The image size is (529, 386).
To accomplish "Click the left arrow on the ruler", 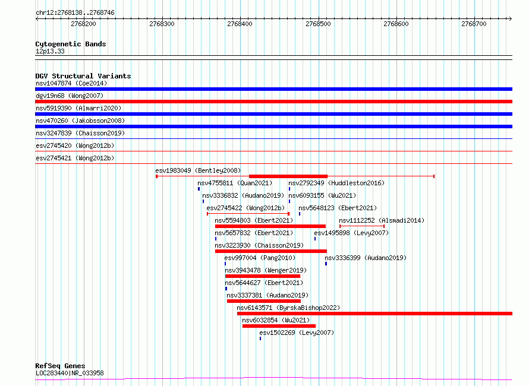I will 37,19.
